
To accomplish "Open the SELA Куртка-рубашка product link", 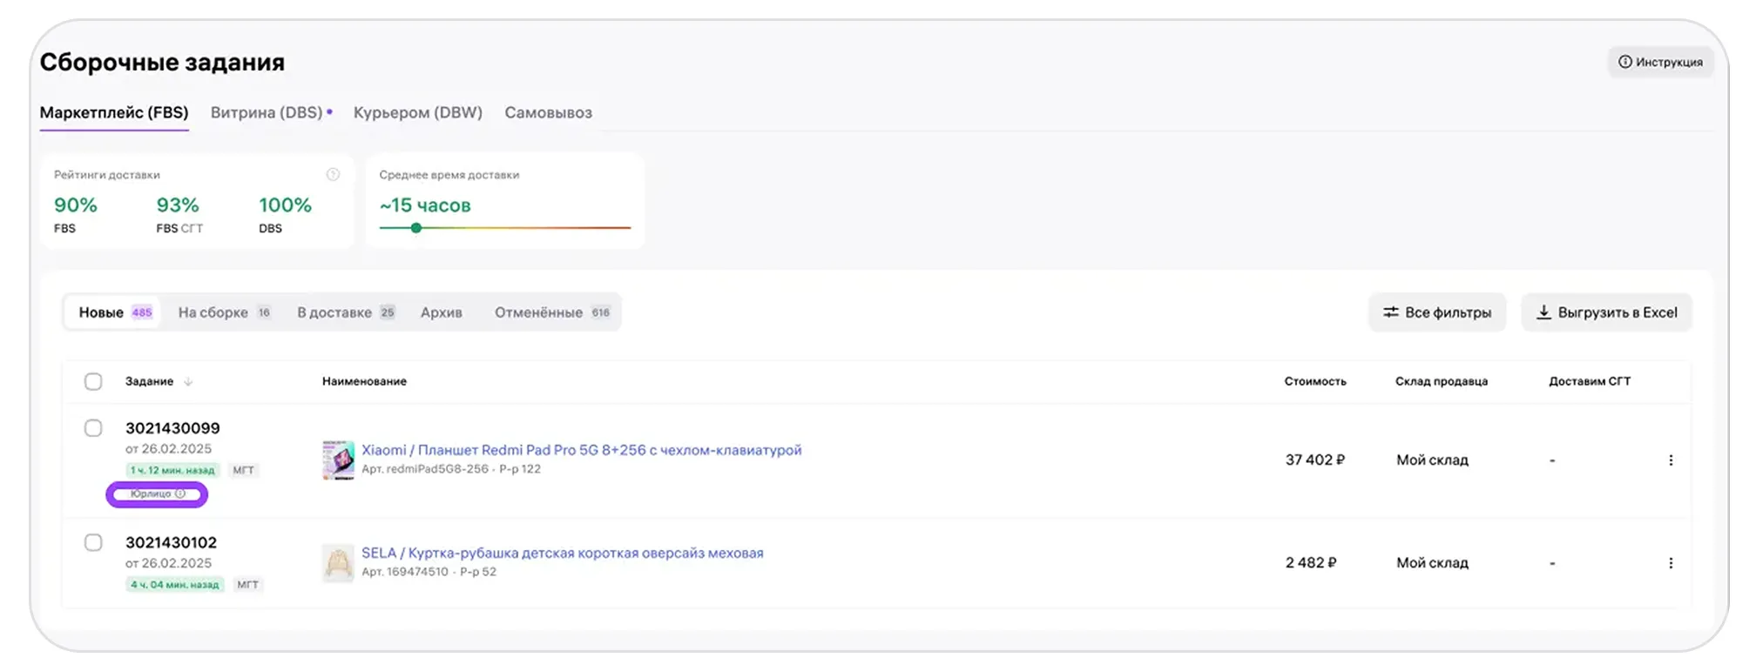I will (562, 553).
